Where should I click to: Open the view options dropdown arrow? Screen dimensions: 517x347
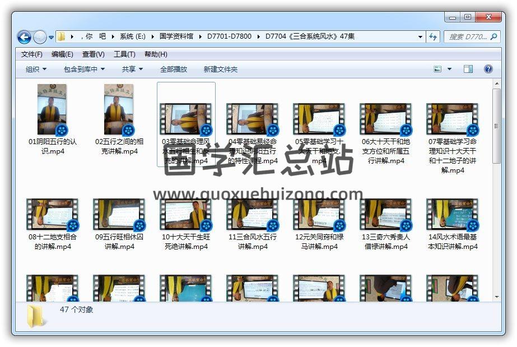point(449,69)
